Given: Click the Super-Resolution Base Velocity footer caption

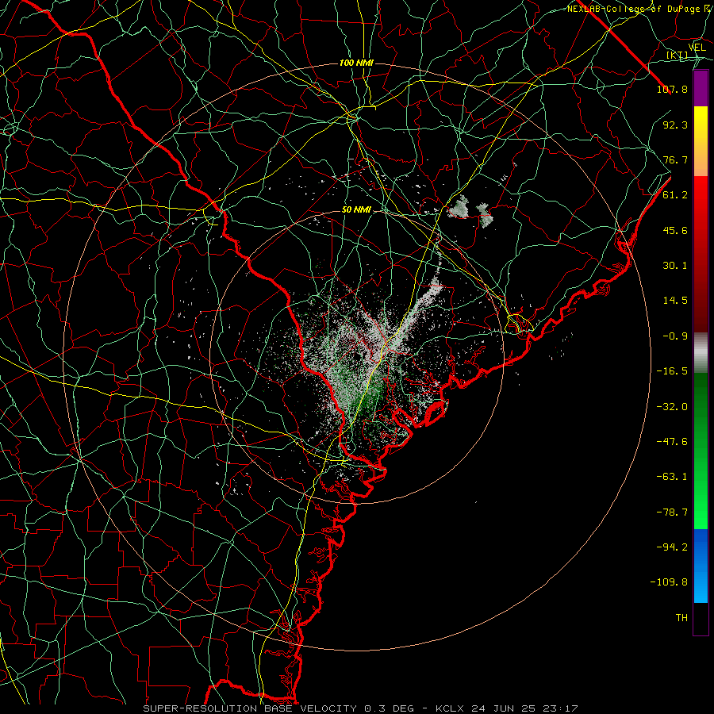Looking at the screenshot, I should 360,708.
